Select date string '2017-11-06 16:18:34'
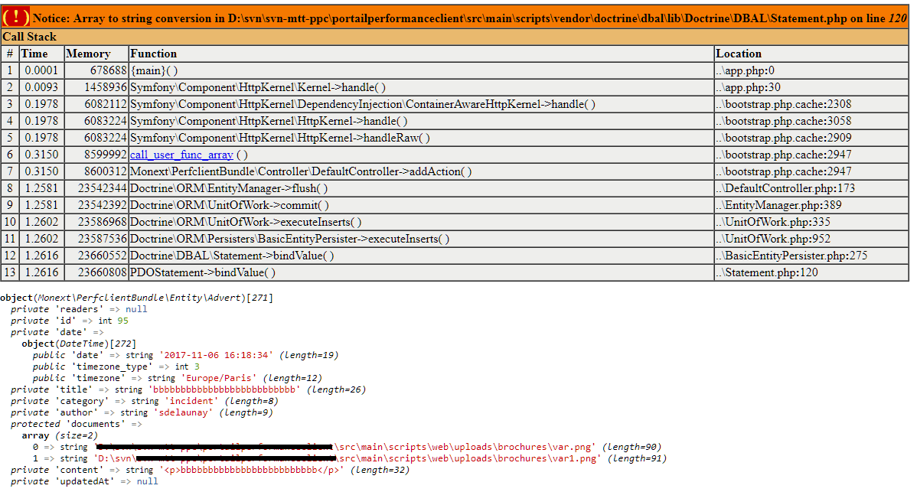Screen dimensions: 917x492 [216, 355]
